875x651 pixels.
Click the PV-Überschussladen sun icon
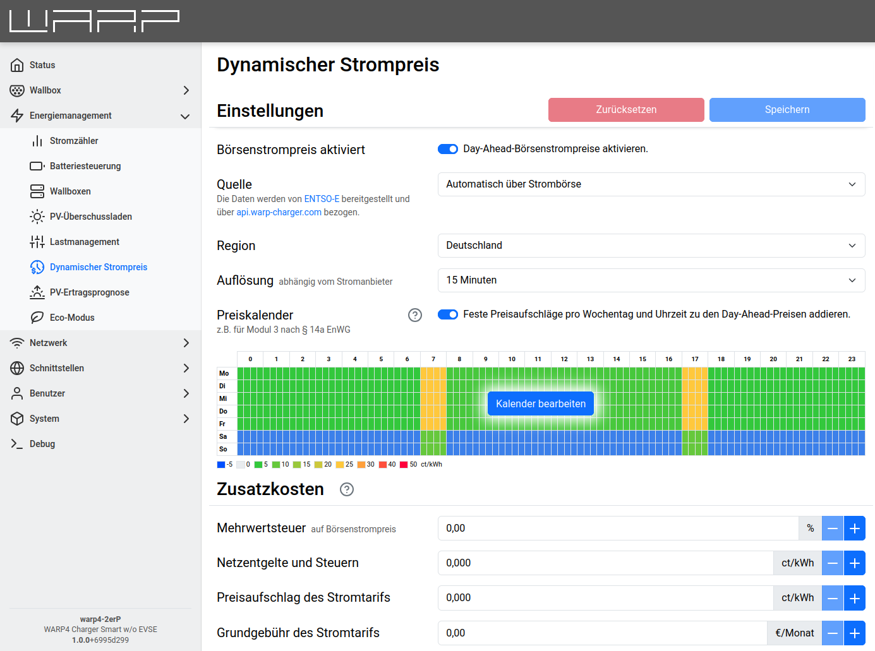[37, 217]
